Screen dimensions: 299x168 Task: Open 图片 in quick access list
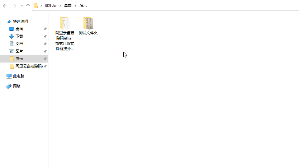click(x=19, y=51)
